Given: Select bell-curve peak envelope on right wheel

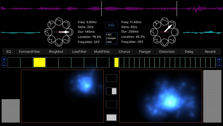Looking at the screenshot, I should 154,32.
